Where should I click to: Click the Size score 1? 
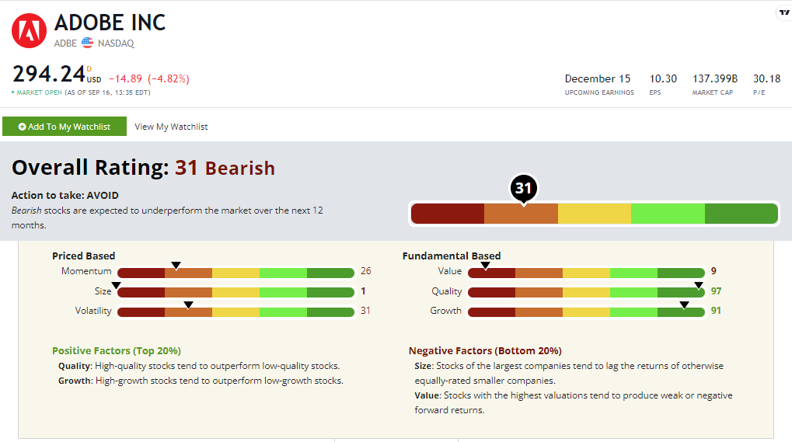(363, 291)
